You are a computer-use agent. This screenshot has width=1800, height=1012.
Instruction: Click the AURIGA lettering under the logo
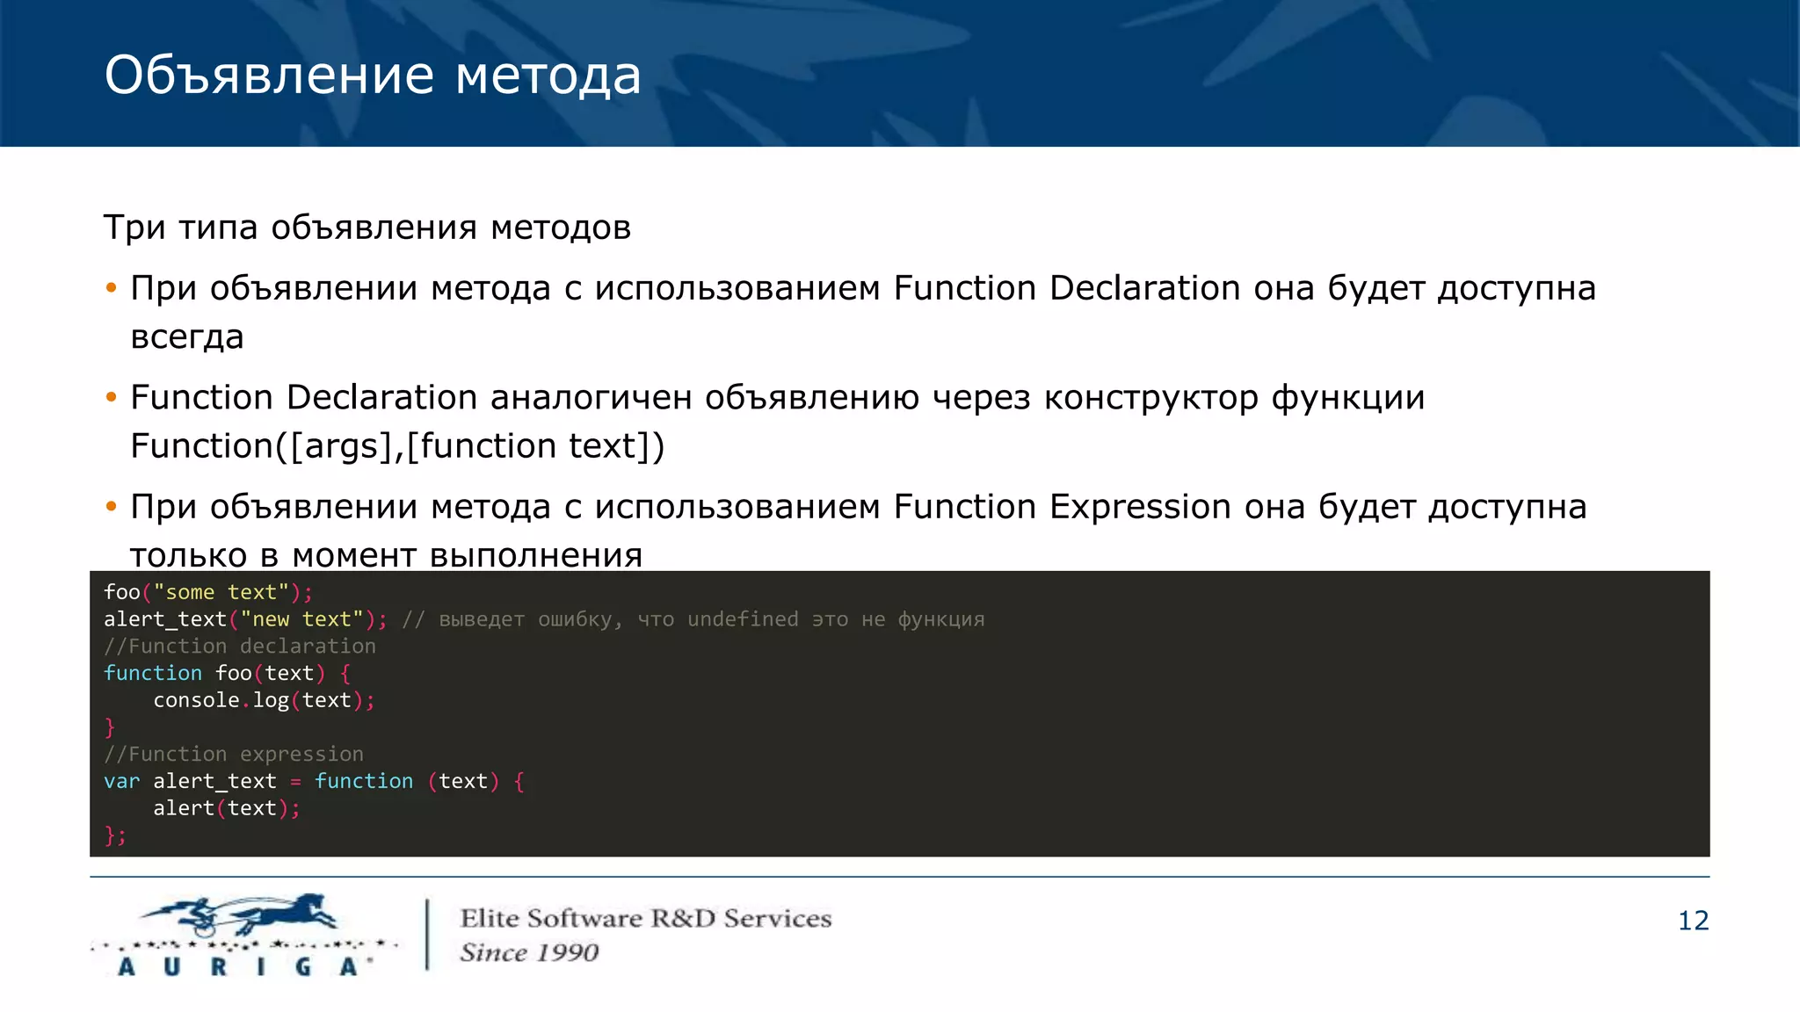coord(237,967)
